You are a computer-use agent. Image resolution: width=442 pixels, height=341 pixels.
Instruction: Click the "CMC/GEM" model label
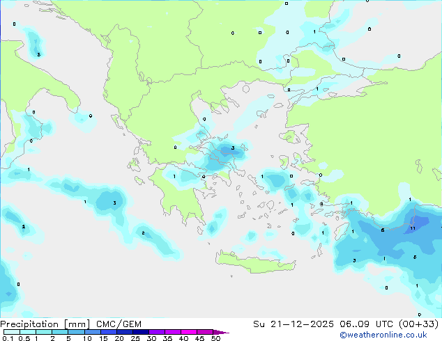[119, 324]
